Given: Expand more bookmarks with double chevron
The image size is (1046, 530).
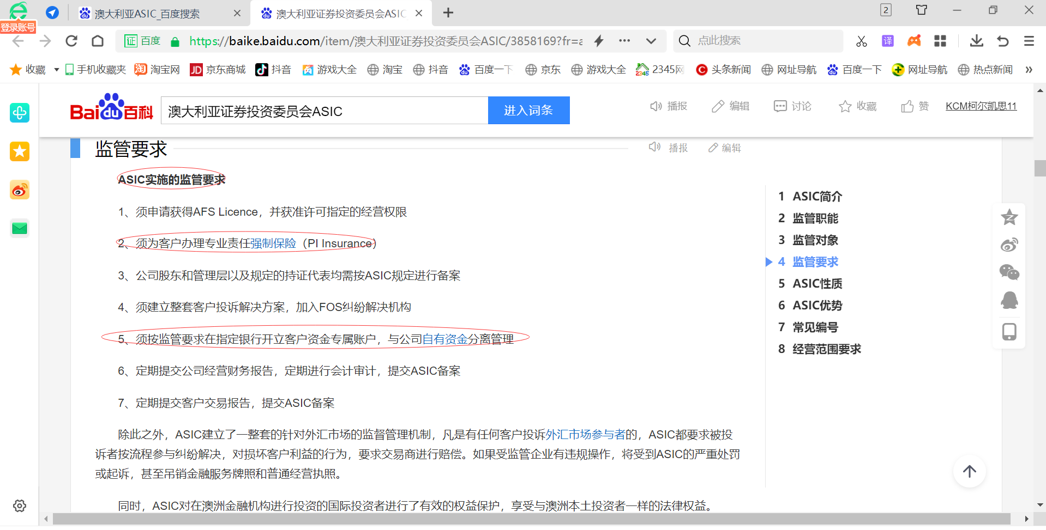Looking at the screenshot, I should pyautogui.click(x=1029, y=70).
